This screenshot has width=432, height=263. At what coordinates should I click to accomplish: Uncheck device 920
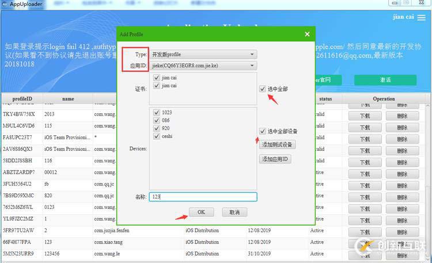click(x=157, y=128)
